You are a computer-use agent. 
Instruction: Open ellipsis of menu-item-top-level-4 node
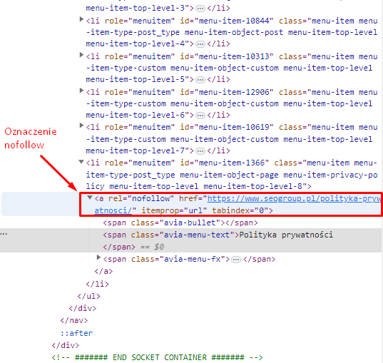point(200,44)
